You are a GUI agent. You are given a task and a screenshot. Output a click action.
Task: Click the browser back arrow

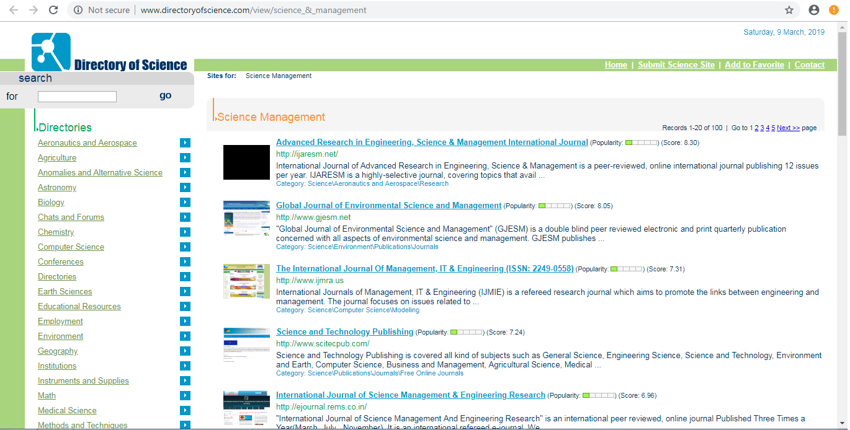click(13, 10)
